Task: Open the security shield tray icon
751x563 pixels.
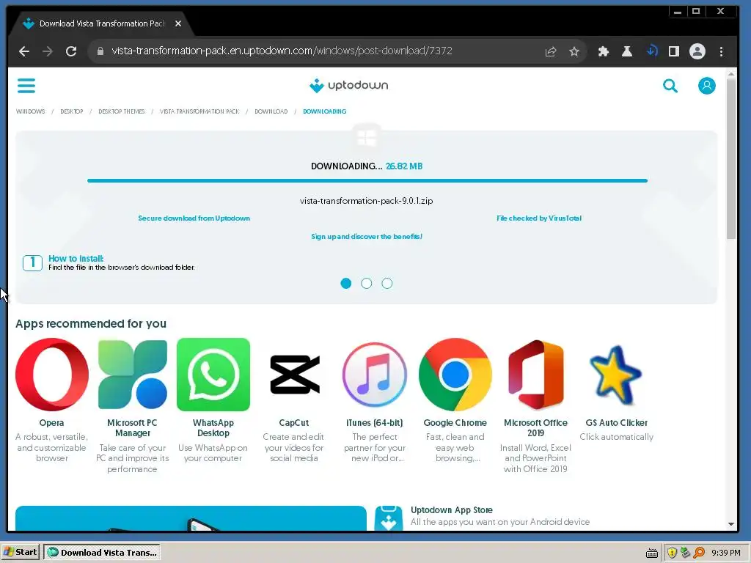Action: coord(672,553)
